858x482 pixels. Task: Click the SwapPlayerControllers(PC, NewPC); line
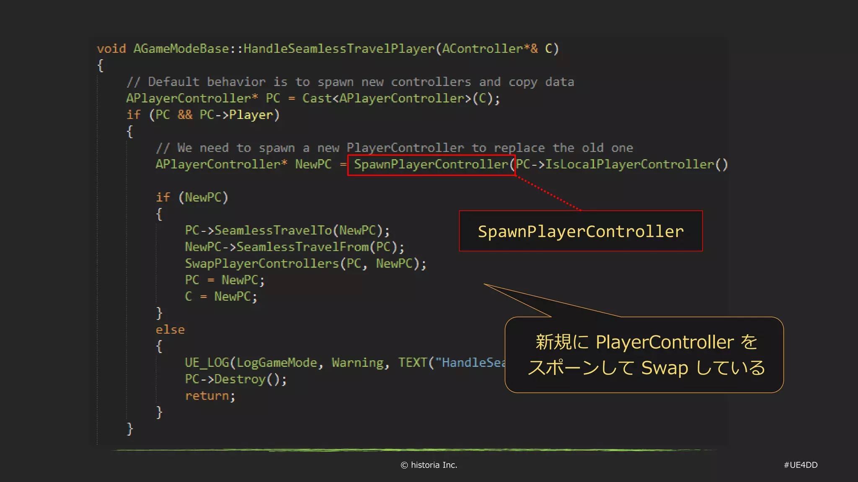(305, 264)
